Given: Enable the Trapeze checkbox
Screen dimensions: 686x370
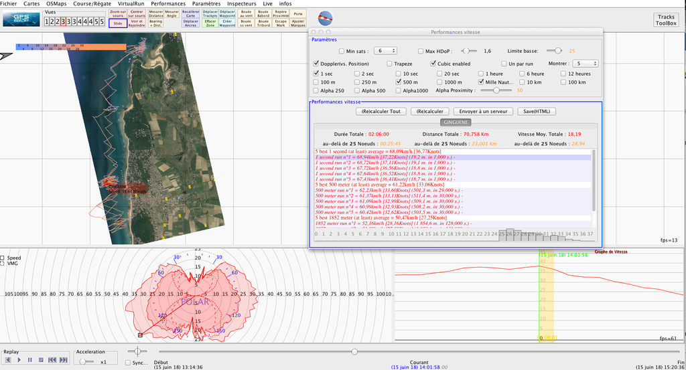Looking at the screenshot, I should (389, 64).
